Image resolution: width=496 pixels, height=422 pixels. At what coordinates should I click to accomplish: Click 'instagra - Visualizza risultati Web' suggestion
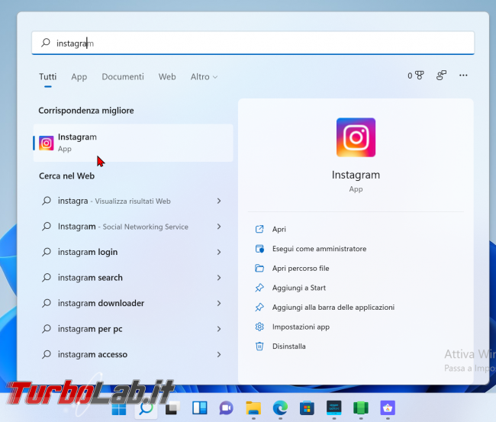(x=114, y=201)
